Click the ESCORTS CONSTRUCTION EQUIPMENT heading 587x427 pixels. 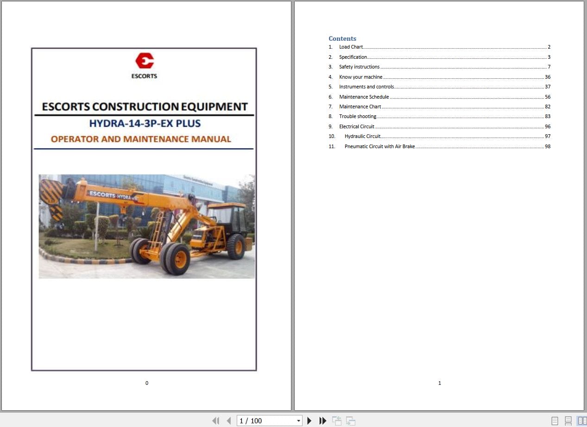[145, 107]
